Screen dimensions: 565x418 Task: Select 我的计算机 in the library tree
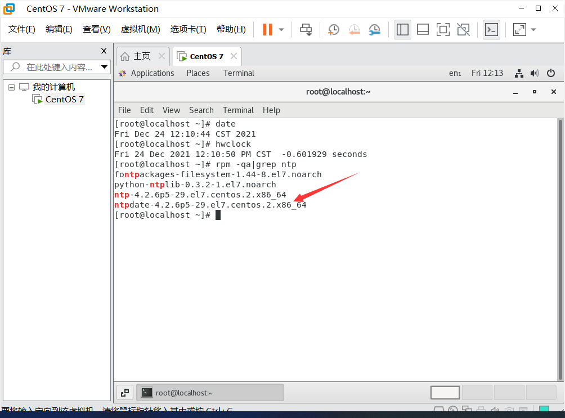coord(53,87)
